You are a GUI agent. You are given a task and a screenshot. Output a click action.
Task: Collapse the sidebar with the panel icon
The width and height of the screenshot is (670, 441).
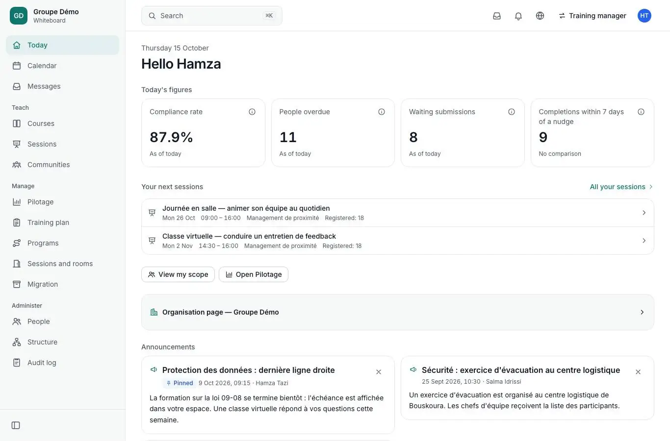[x=16, y=425]
